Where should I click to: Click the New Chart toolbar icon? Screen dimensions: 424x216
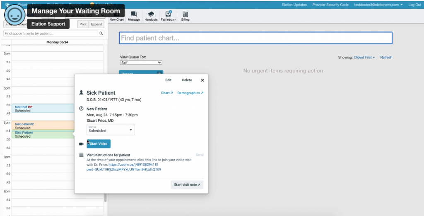click(117, 16)
